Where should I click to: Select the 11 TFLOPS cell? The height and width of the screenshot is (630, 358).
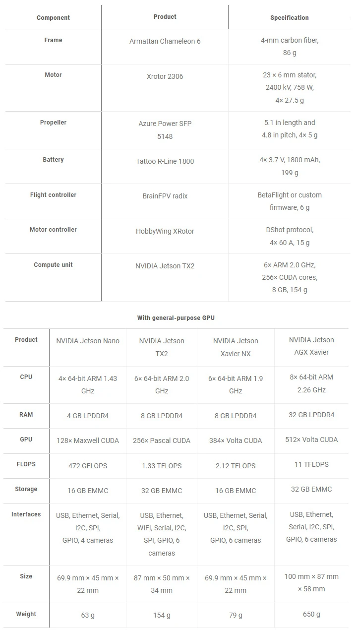[x=311, y=464]
